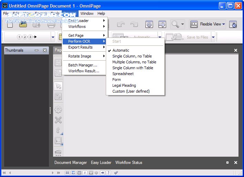The width and height of the screenshot is (244, 177).
Task: Close the Thumbnails panel
Action: point(45,50)
